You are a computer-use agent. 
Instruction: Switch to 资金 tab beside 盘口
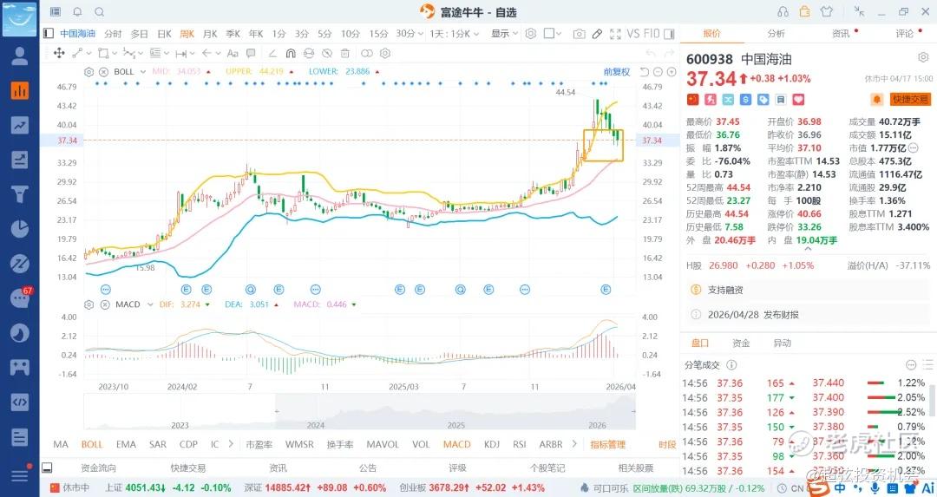(x=741, y=343)
